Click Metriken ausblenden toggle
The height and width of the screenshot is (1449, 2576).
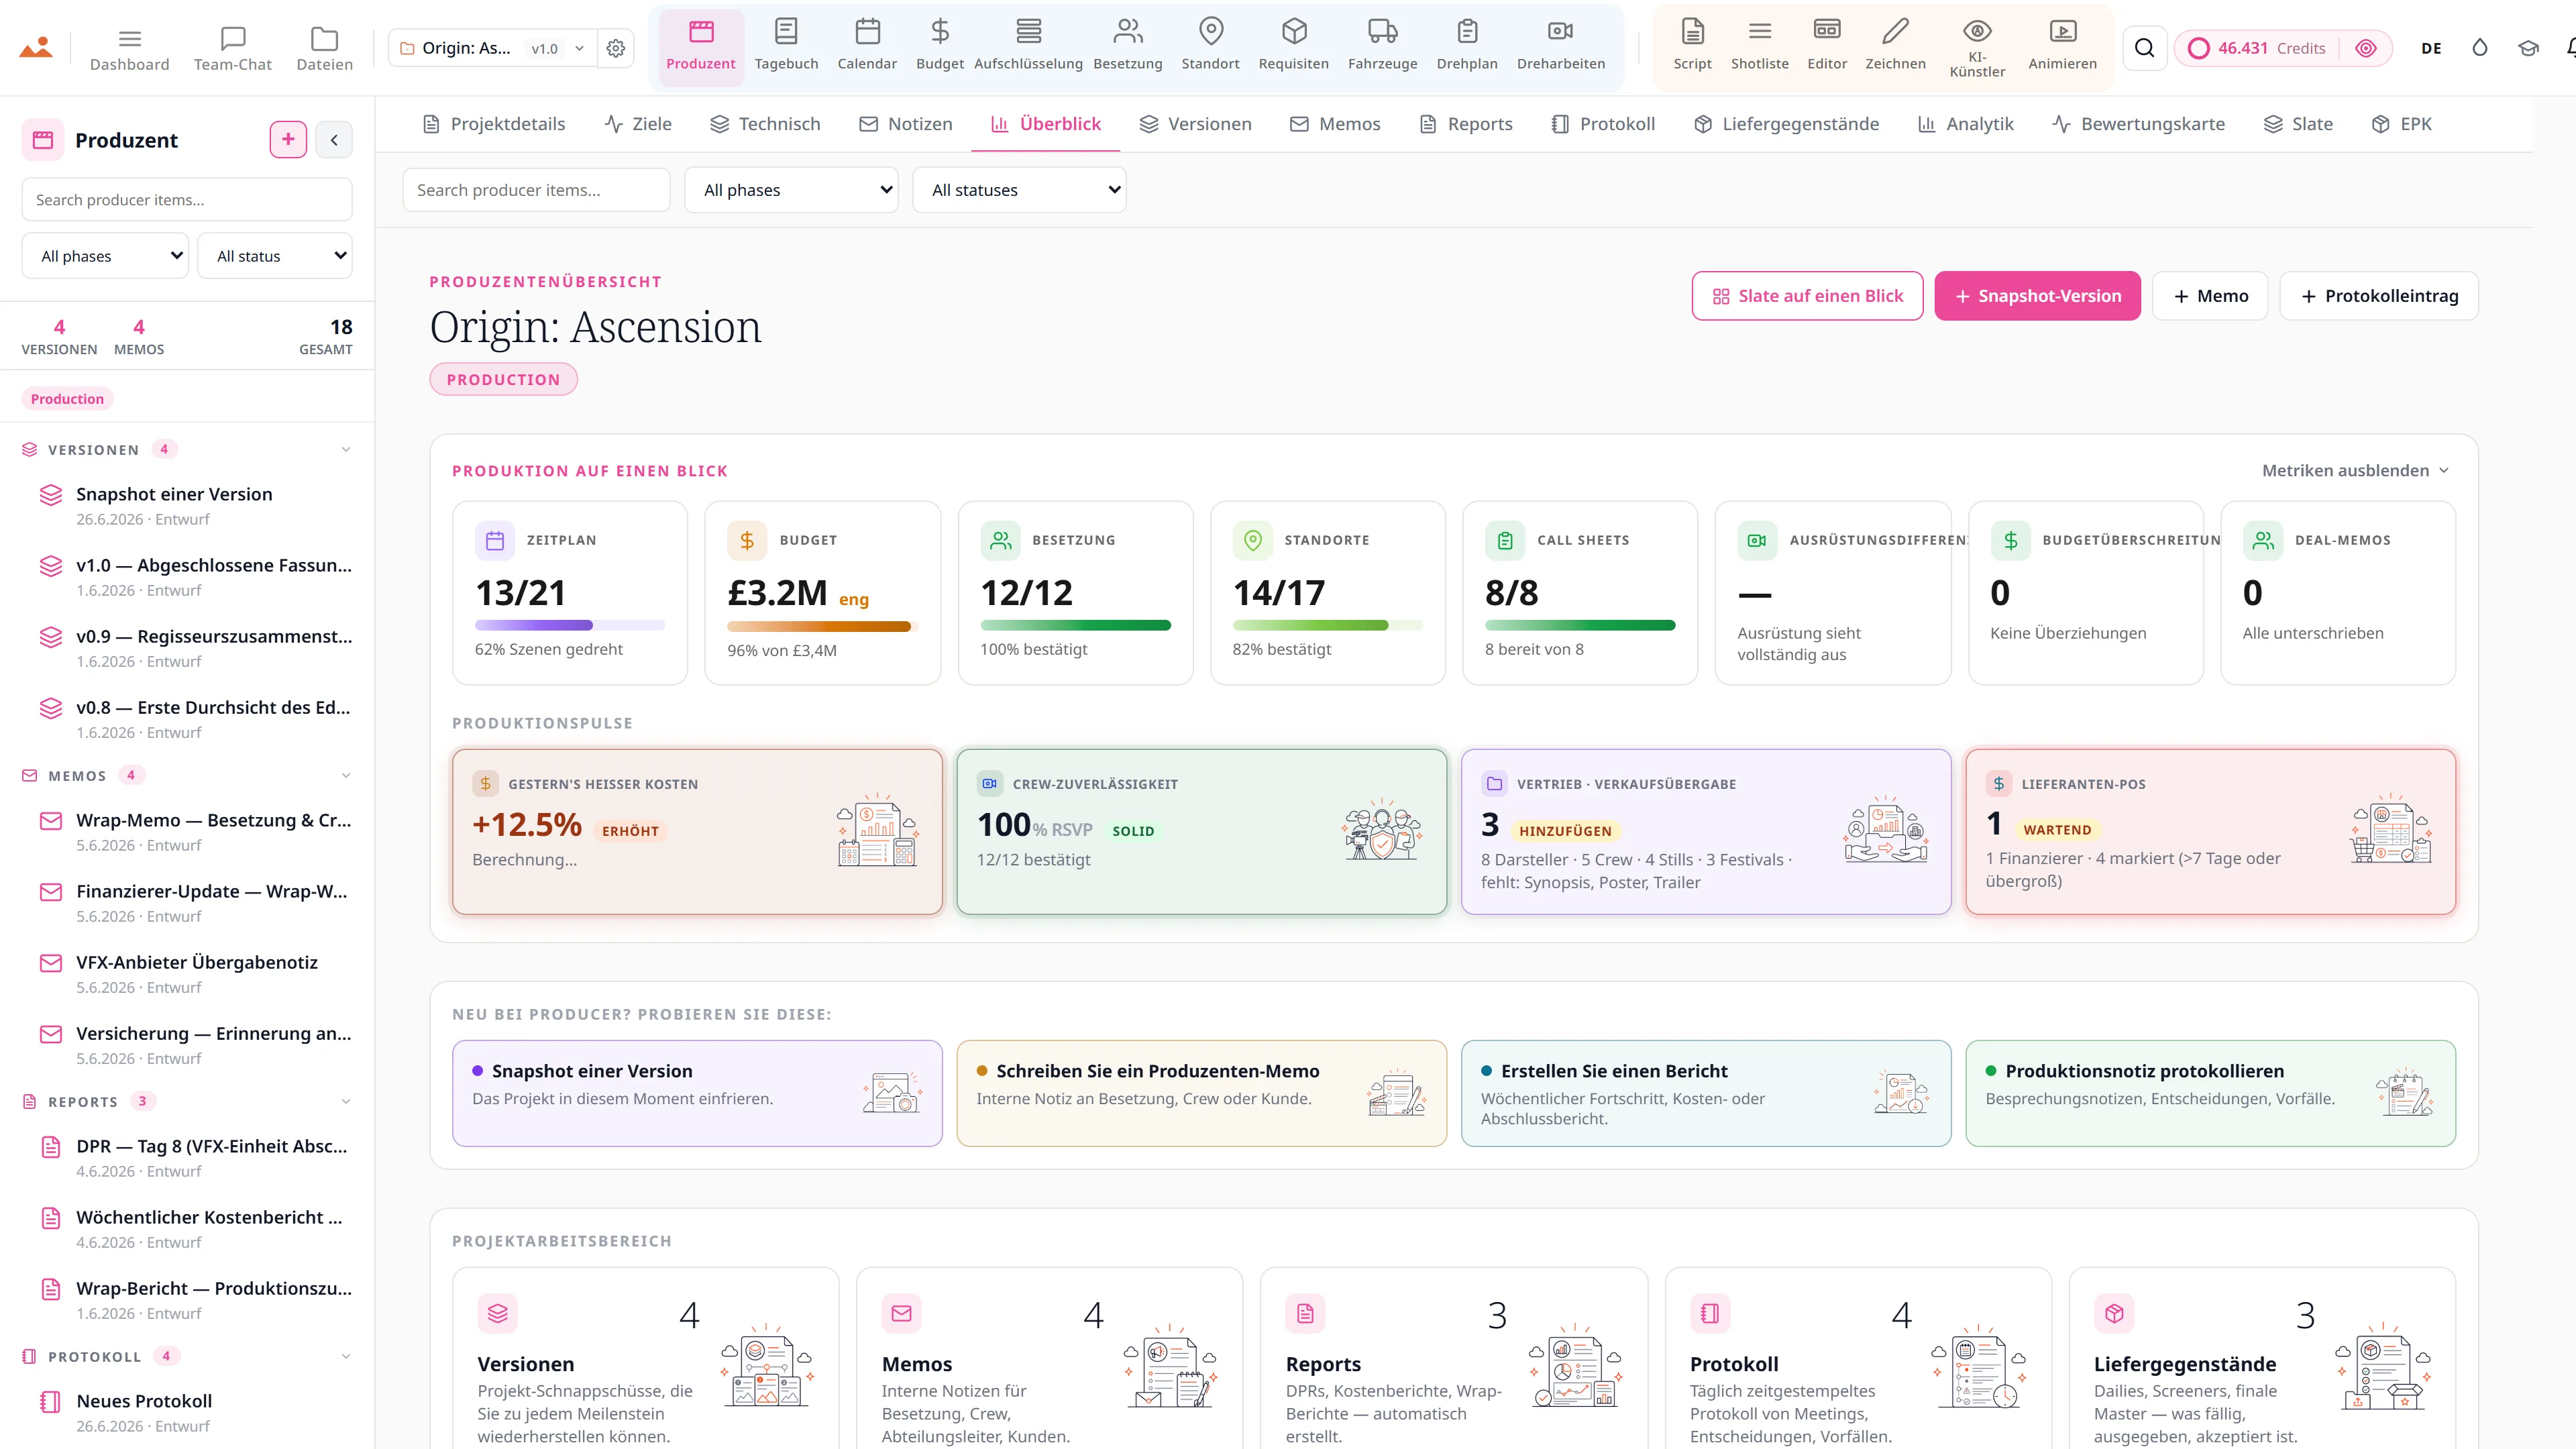pos(2355,470)
